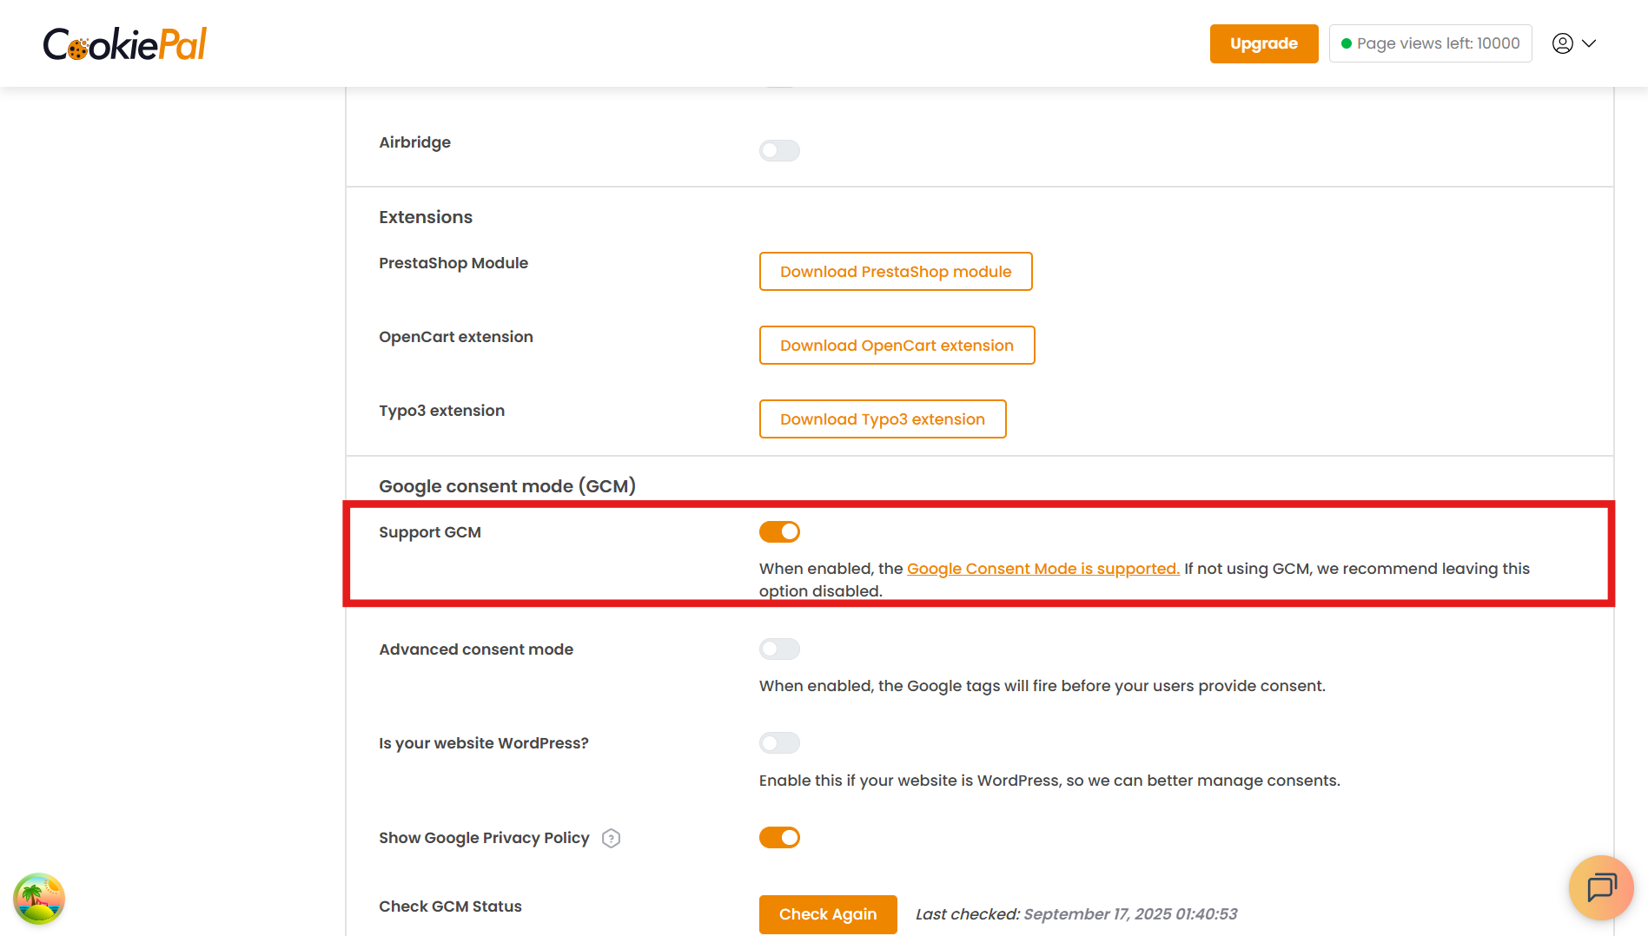
Task: Click the Page views left indicator
Action: coord(1430,43)
